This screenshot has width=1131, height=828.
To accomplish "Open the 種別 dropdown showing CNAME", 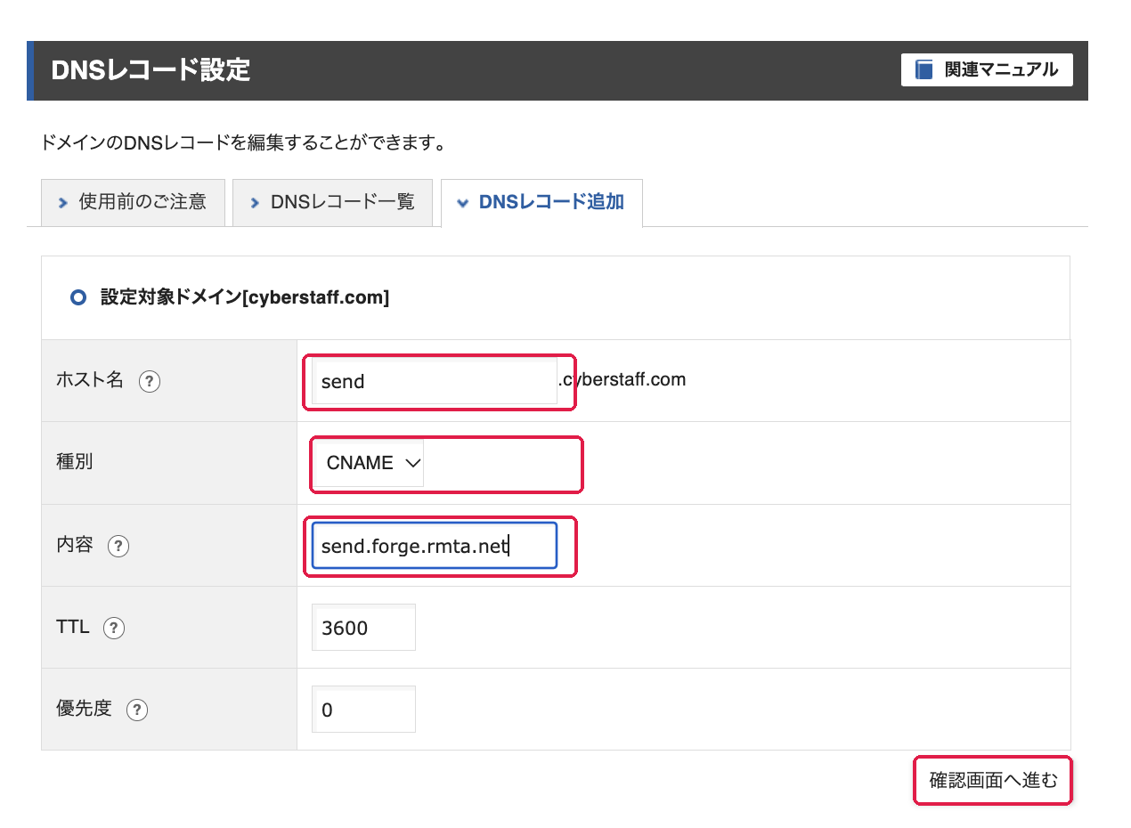I will (368, 463).
